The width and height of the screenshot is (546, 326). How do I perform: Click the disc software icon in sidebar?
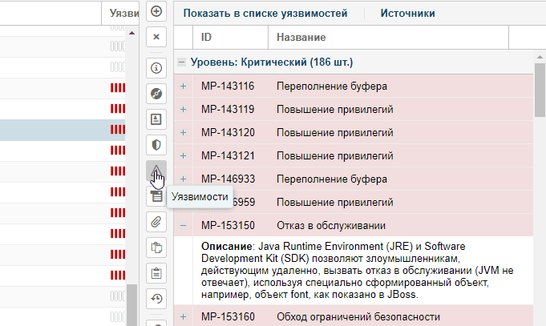tap(156, 94)
